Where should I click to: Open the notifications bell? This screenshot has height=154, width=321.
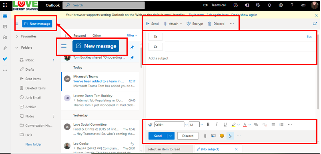point(269,5)
